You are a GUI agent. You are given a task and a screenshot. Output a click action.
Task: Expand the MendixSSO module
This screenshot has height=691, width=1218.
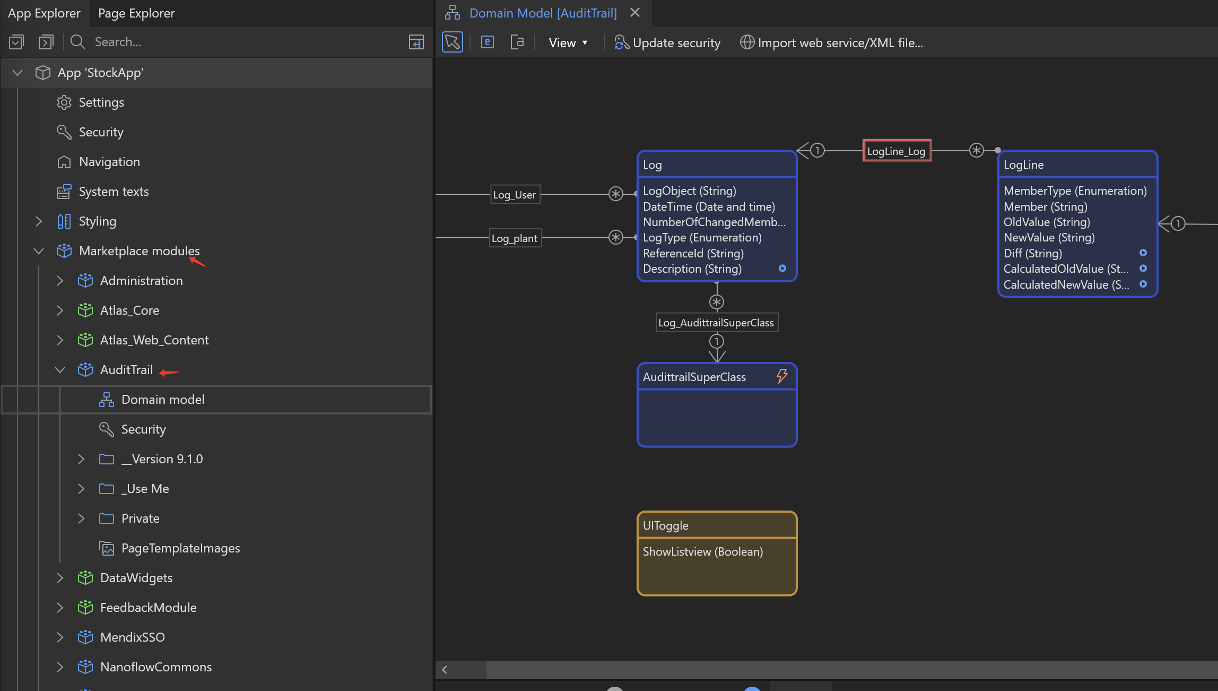point(60,637)
